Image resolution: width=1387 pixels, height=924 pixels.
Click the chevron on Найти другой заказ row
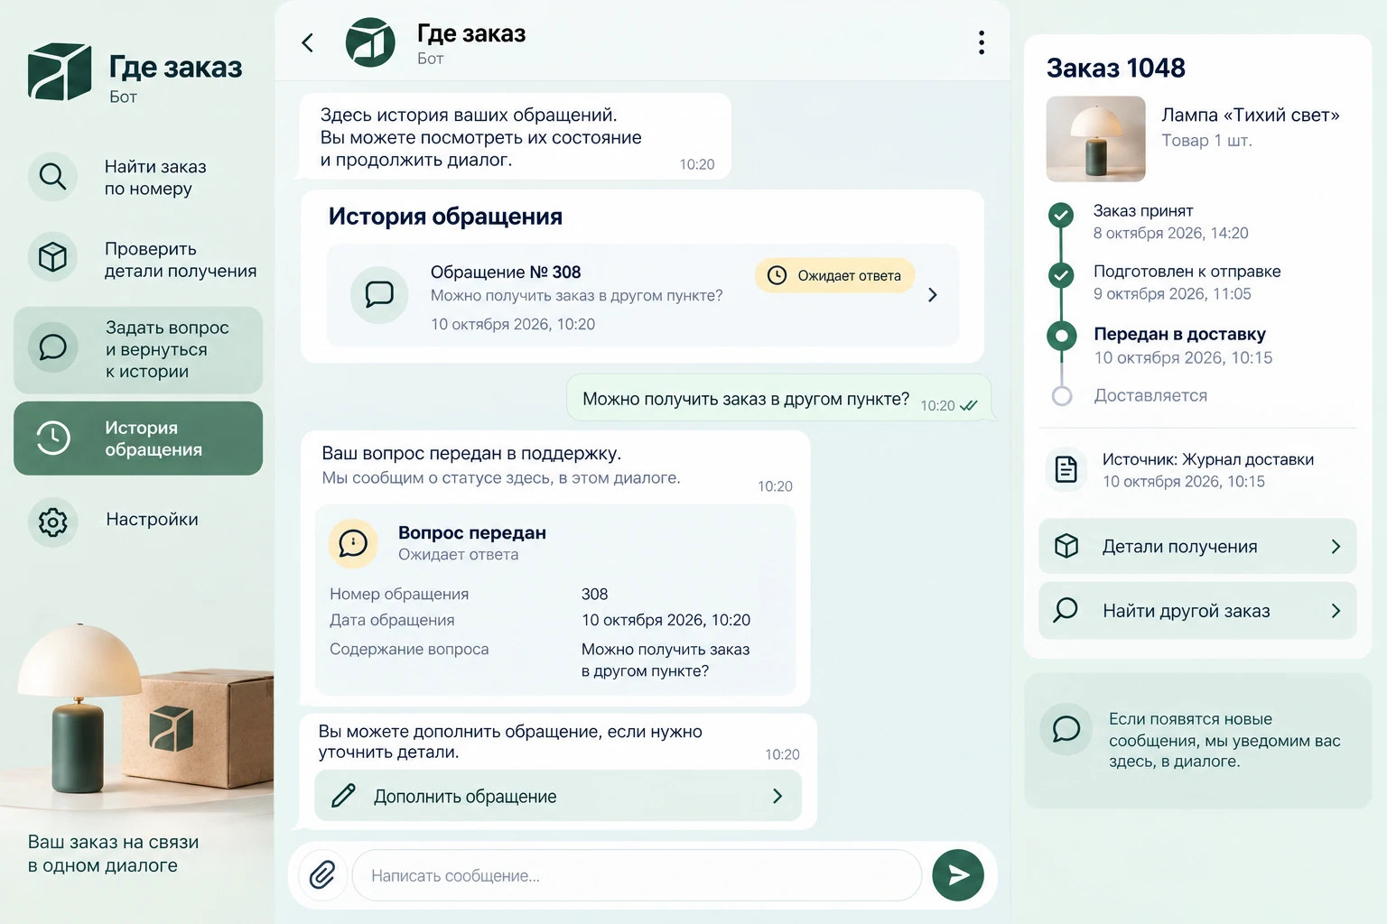pos(1336,611)
